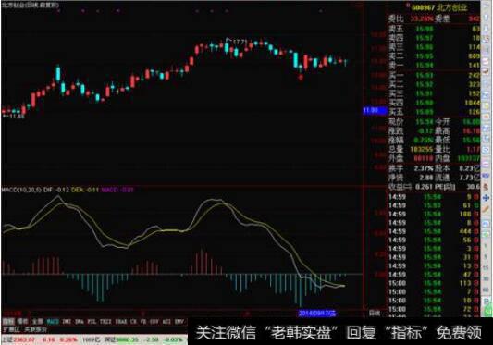Viewport: 493px width, 345px height.
Task: Click the 量比 label
Action: point(443,150)
